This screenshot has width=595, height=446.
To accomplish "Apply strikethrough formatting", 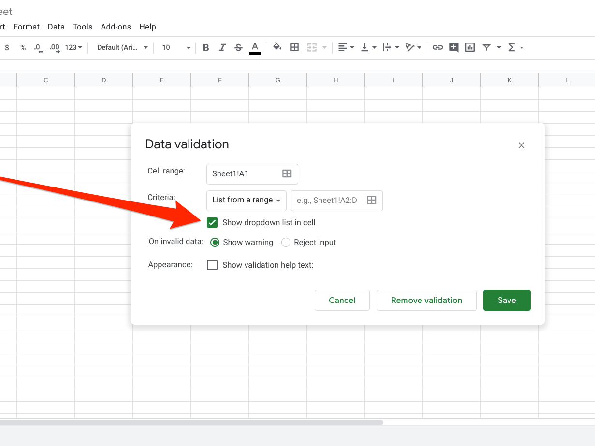I will tap(238, 47).
